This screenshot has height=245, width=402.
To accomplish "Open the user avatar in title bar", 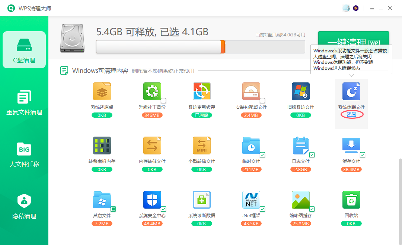I will tap(346, 8).
